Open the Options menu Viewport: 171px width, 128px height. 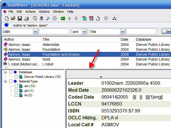pos(44,12)
